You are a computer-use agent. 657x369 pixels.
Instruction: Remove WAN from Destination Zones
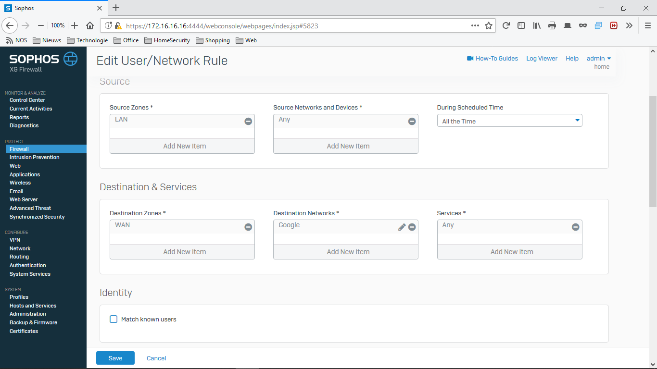click(248, 227)
